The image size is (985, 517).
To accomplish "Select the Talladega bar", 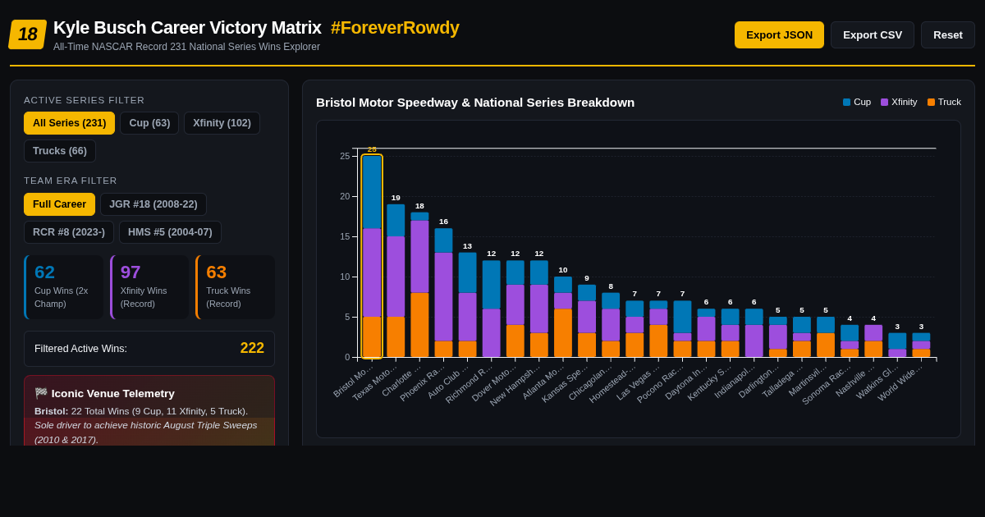I will [801, 337].
